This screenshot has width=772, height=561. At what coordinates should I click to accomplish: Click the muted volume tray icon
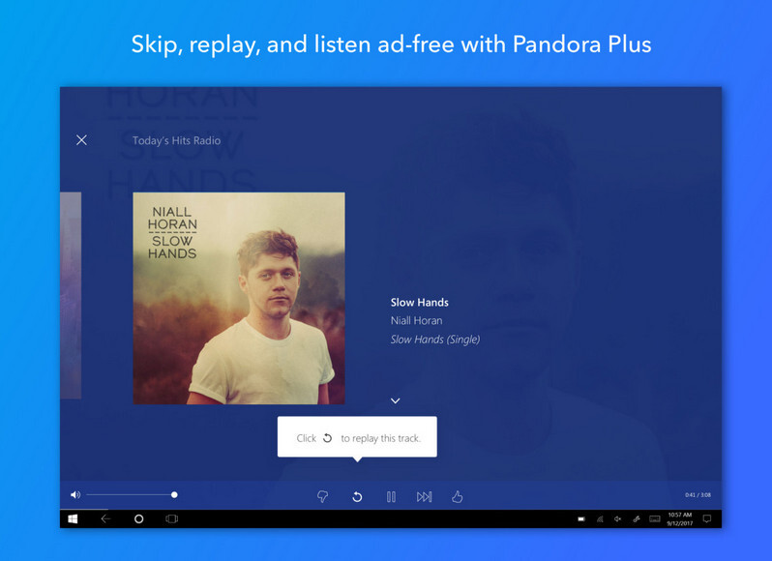click(x=617, y=519)
